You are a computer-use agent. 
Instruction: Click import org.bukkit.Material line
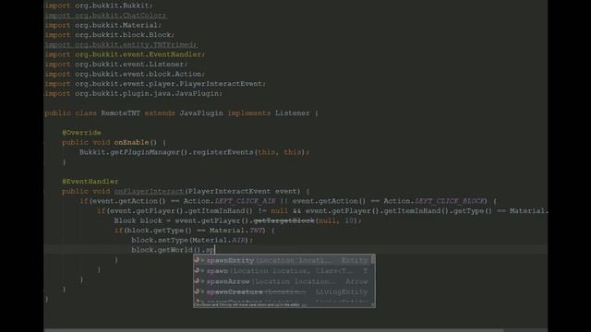tap(103, 25)
